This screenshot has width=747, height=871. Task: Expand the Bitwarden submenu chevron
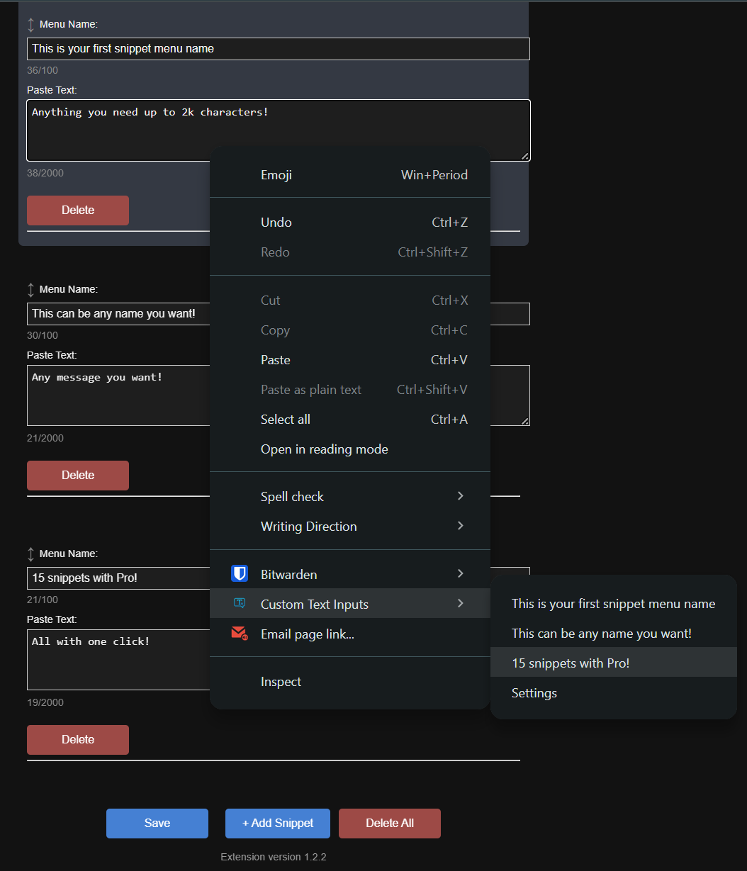(460, 573)
